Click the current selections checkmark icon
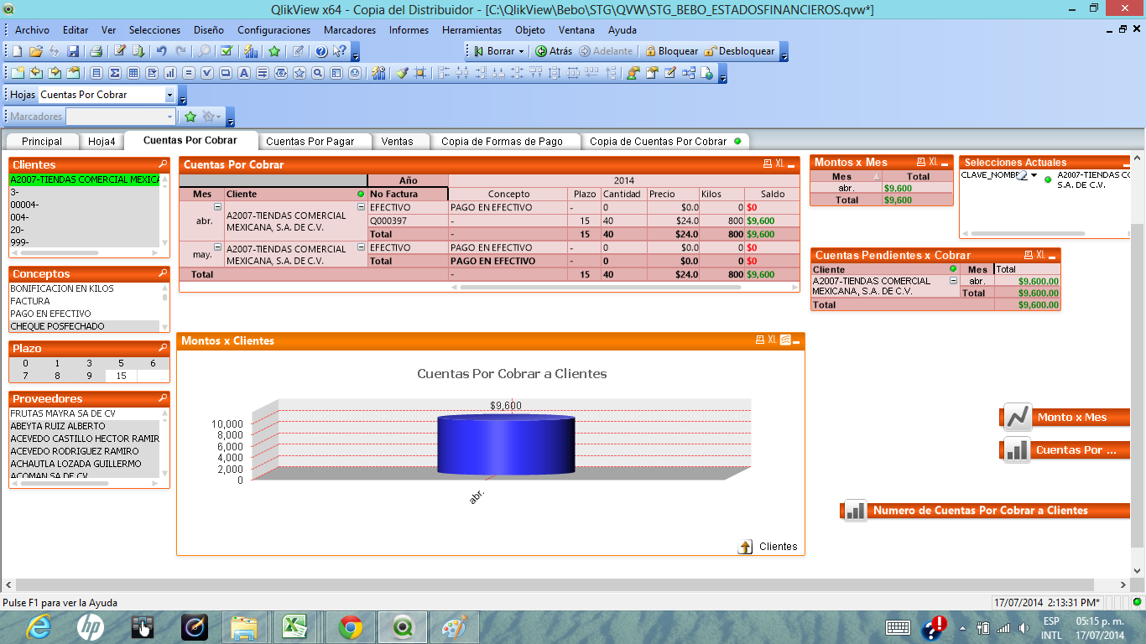The height and width of the screenshot is (644, 1146). coord(227,51)
